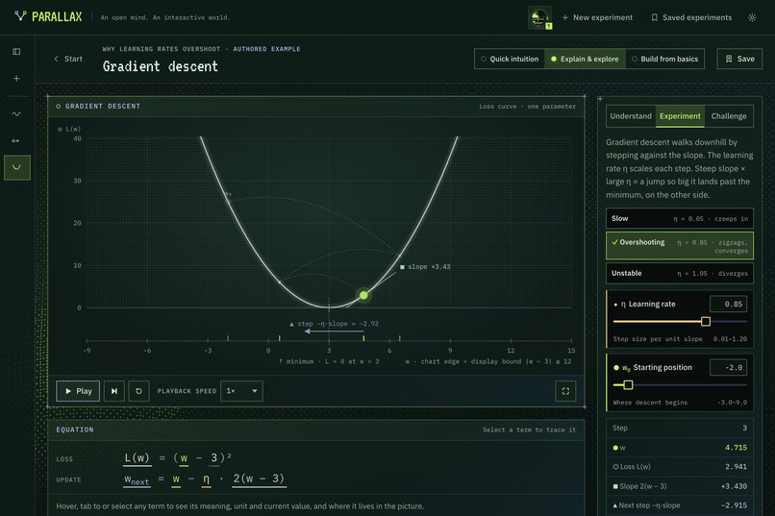Select the L(w) term in loss equation

tap(137, 458)
